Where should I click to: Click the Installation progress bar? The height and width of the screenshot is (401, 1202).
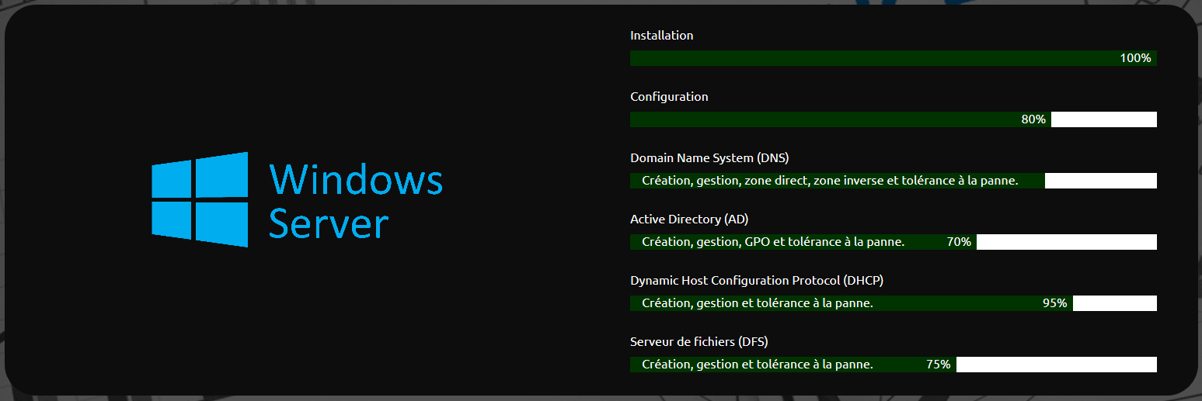click(894, 58)
